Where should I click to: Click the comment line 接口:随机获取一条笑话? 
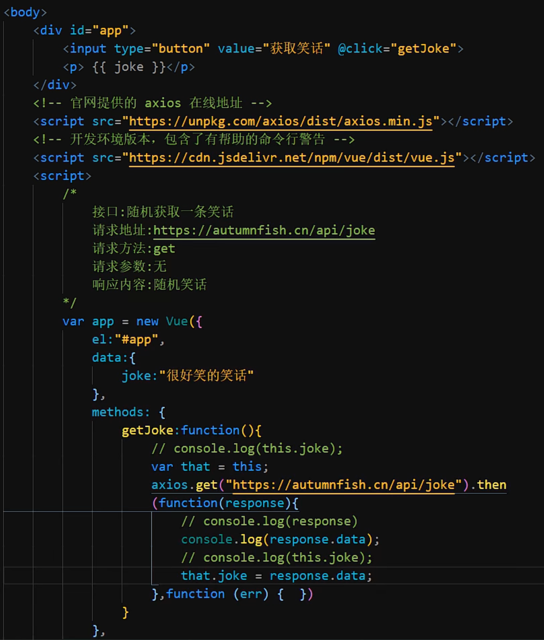[x=163, y=212]
